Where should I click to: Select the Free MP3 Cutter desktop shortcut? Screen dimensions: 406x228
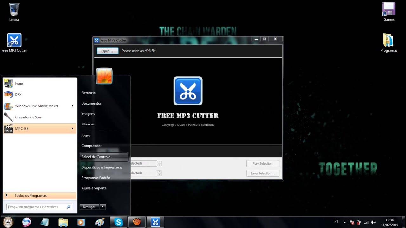tap(14, 43)
